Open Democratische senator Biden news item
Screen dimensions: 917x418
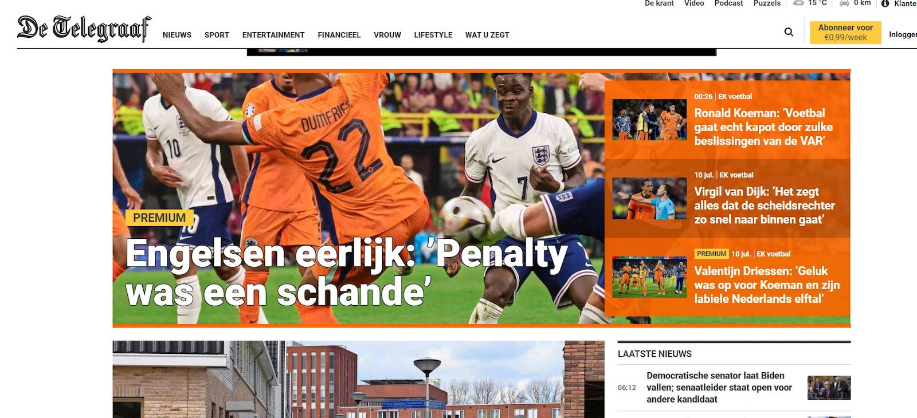(719, 388)
